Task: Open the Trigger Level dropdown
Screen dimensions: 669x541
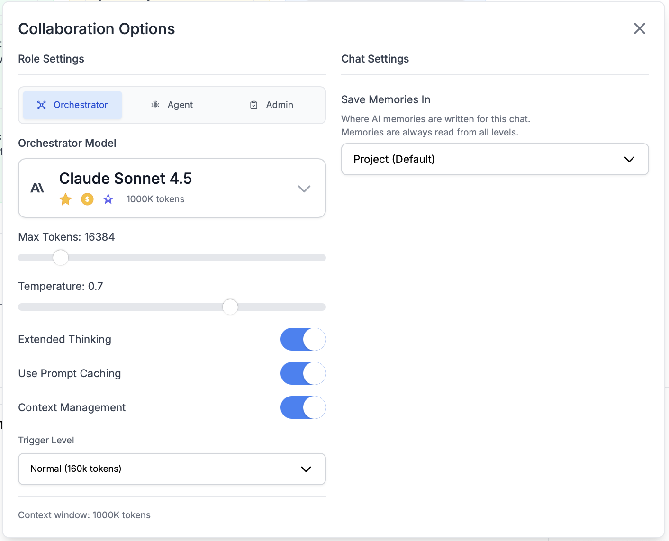Action: pos(172,469)
